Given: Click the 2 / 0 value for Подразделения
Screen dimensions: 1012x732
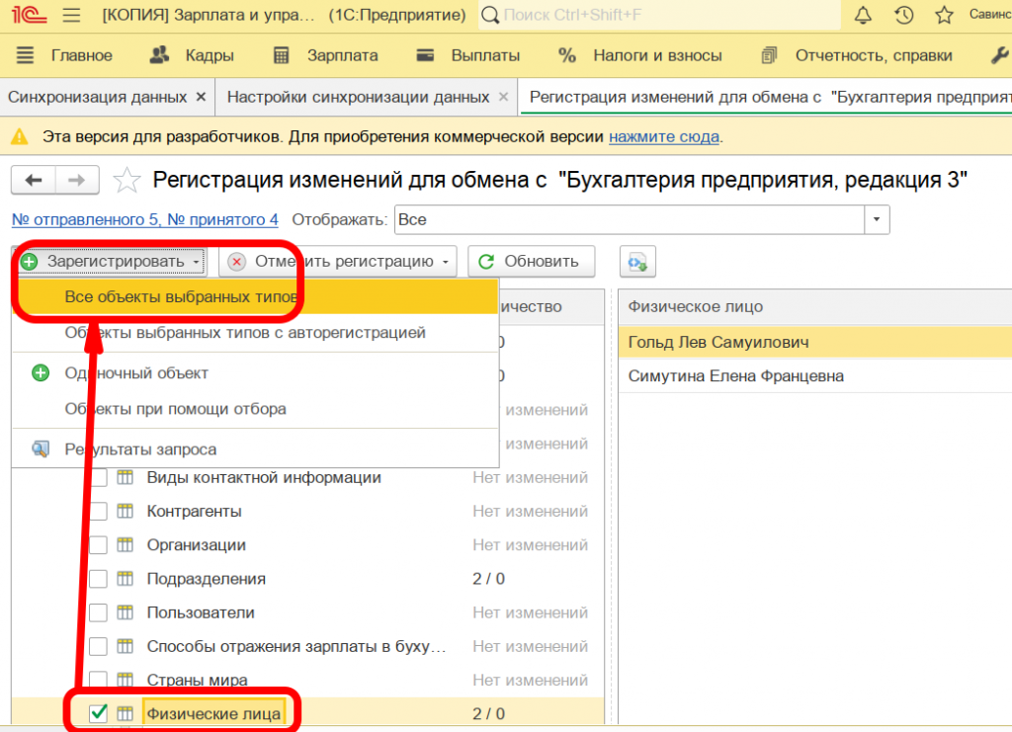Looking at the screenshot, I should [x=488, y=579].
